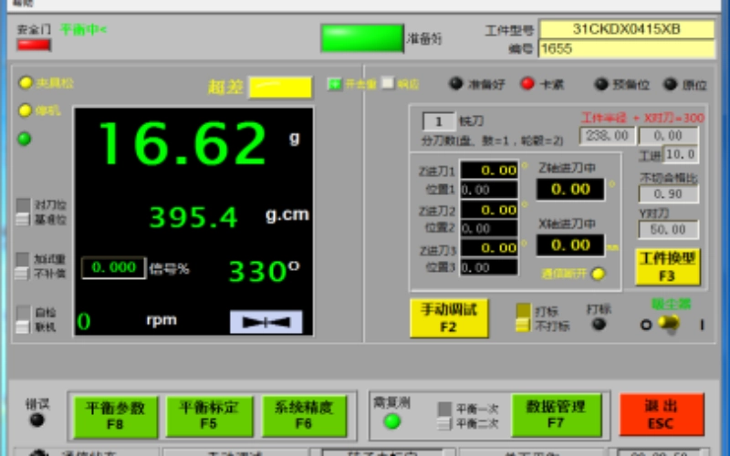Click the yellow out-of-tolerance color box
This screenshot has height=456, width=730.
[280, 87]
